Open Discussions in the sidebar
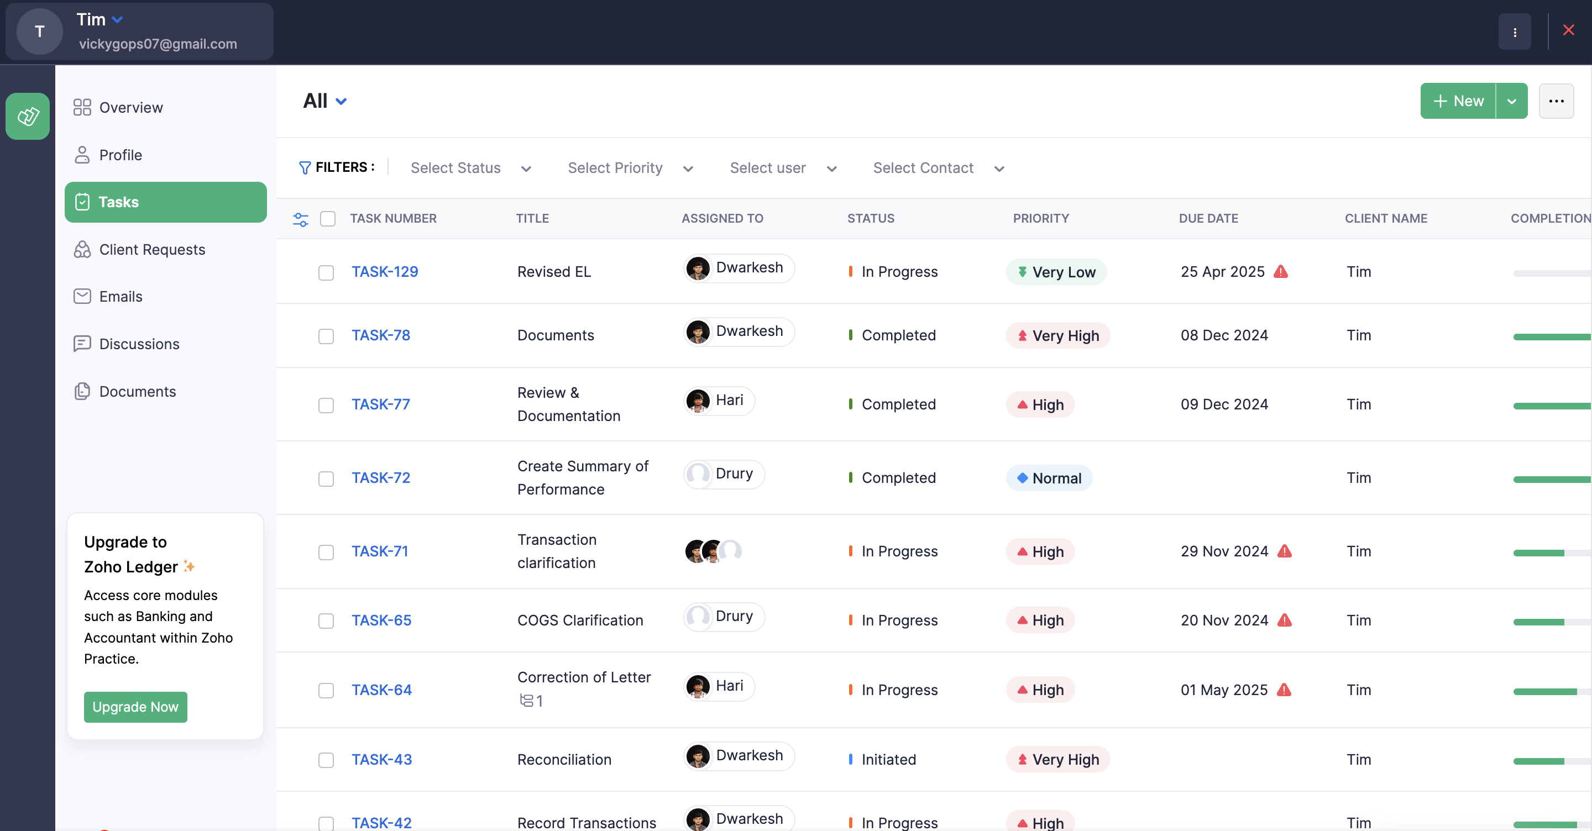This screenshot has width=1592, height=831. pos(139,344)
